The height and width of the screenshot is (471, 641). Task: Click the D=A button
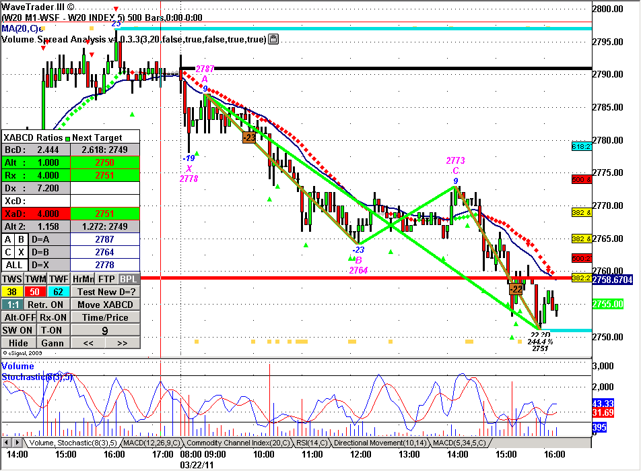[x=49, y=239]
